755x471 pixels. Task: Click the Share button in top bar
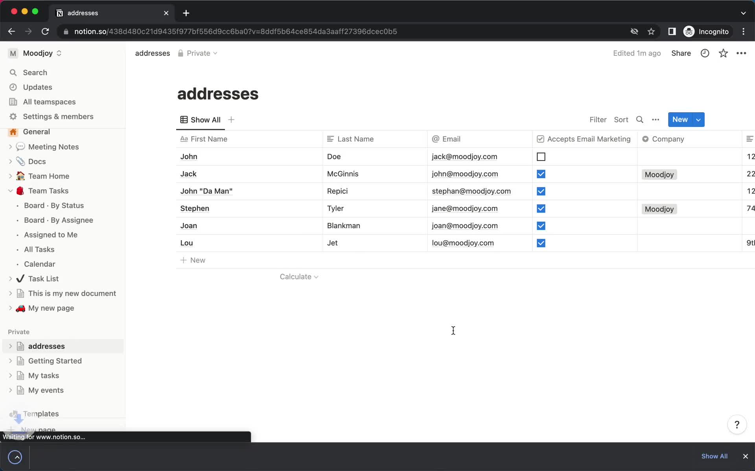(x=681, y=53)
